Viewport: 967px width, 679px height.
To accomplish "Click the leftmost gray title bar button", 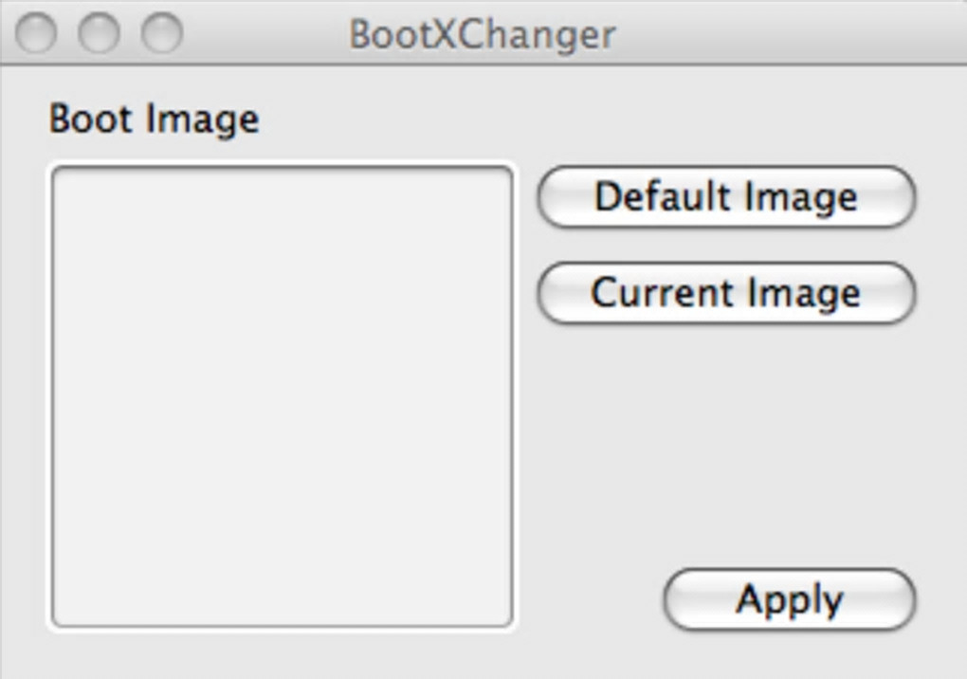I will 38,34.
